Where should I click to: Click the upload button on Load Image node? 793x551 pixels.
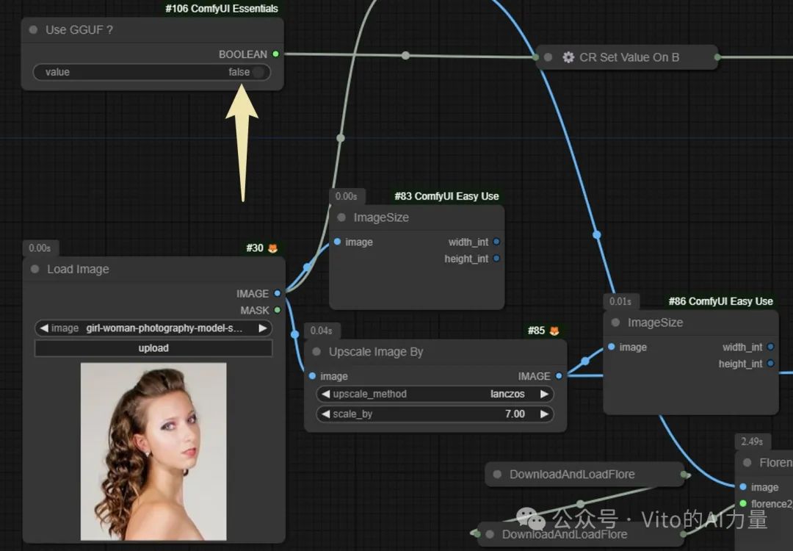point(153,348)
